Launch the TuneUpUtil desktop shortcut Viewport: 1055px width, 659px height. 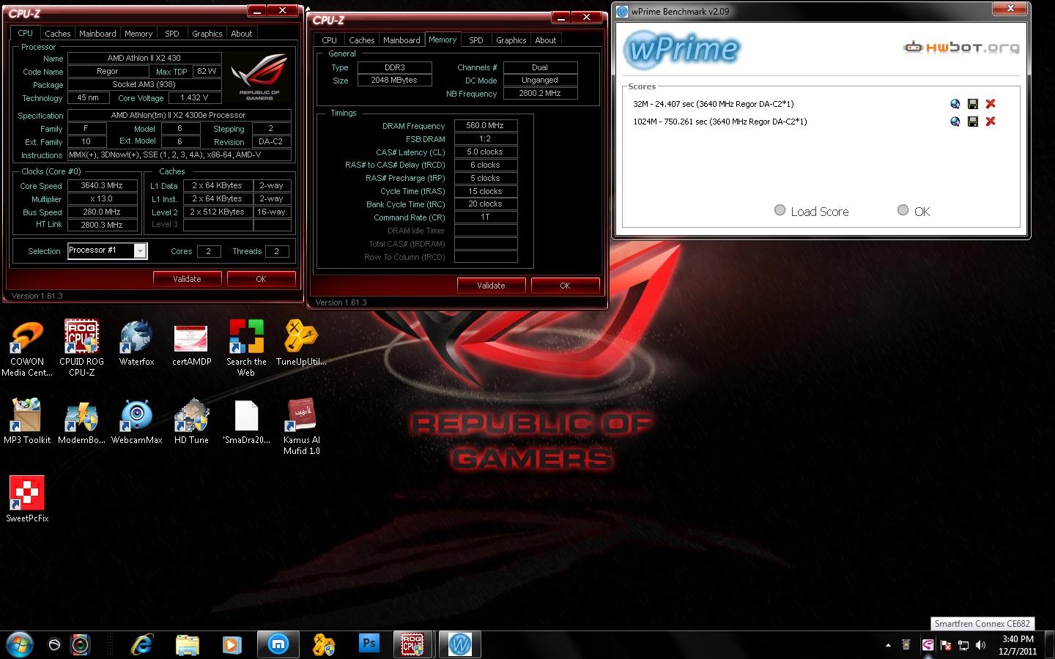[x=300, y=343]
